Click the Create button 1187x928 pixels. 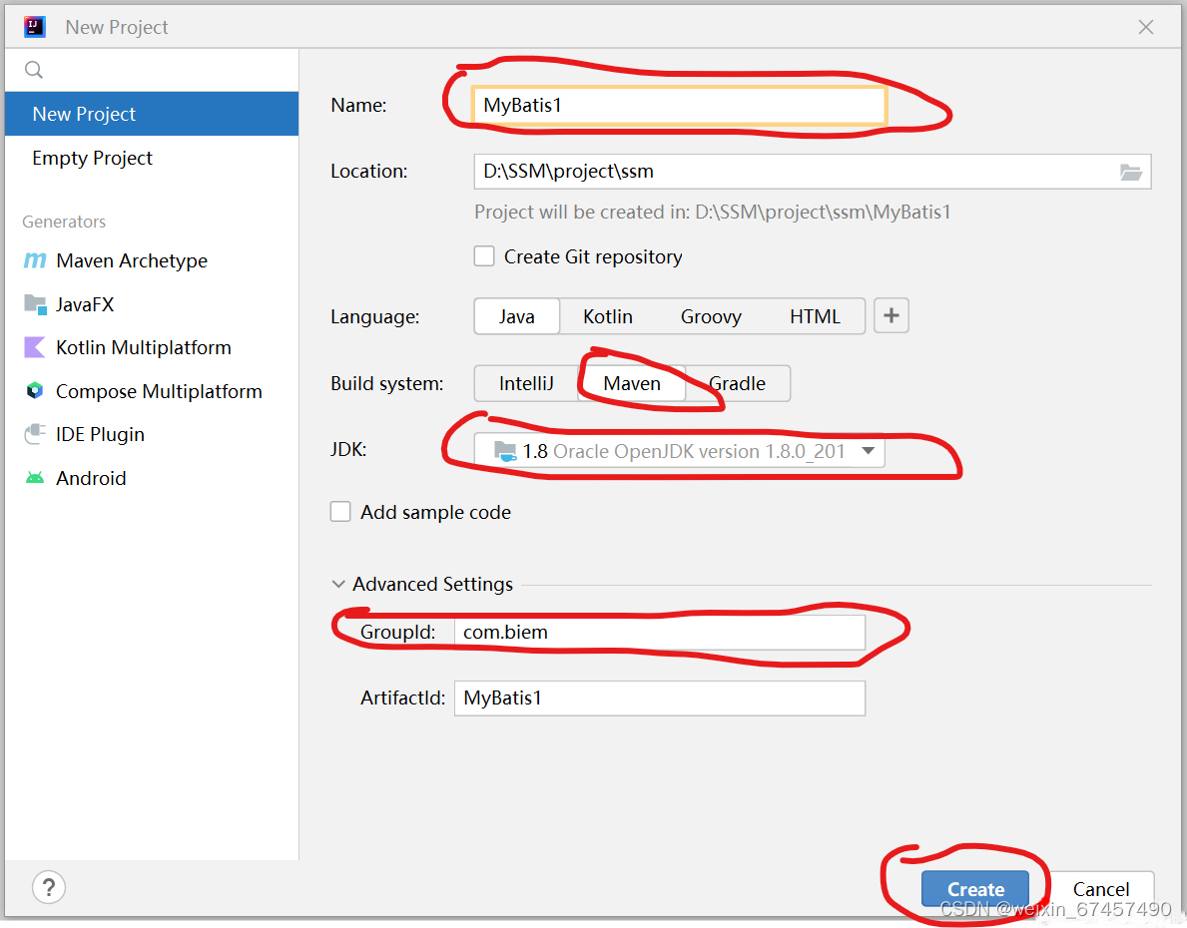pyautogui.click(x=975, y=889)
